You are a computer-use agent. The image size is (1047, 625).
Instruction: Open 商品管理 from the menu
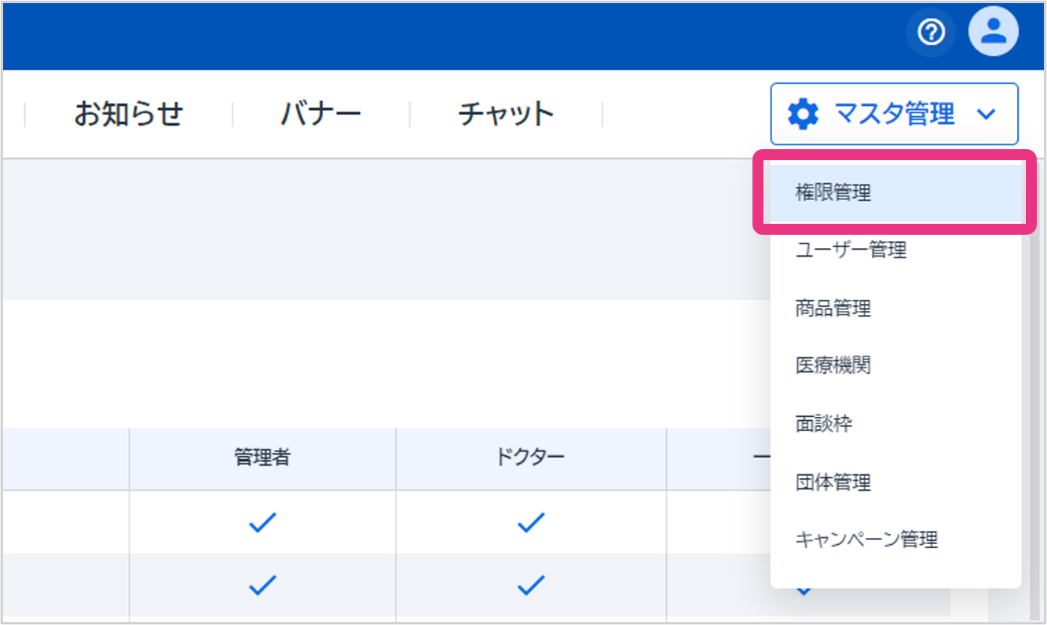pos(833,309)
